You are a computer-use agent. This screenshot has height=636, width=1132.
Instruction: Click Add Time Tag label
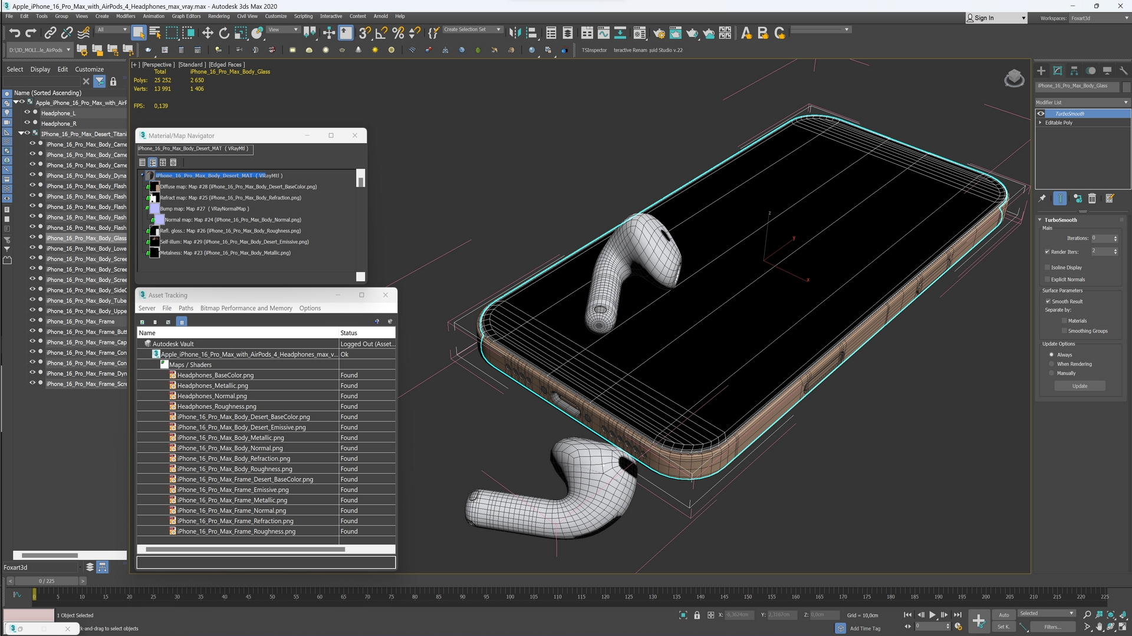(865, 628)
